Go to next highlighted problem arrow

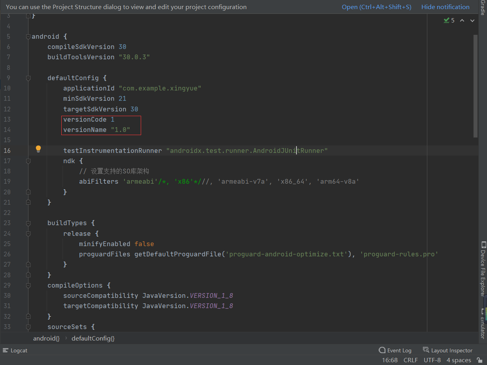pyautogui.click(x=472, y=21)
